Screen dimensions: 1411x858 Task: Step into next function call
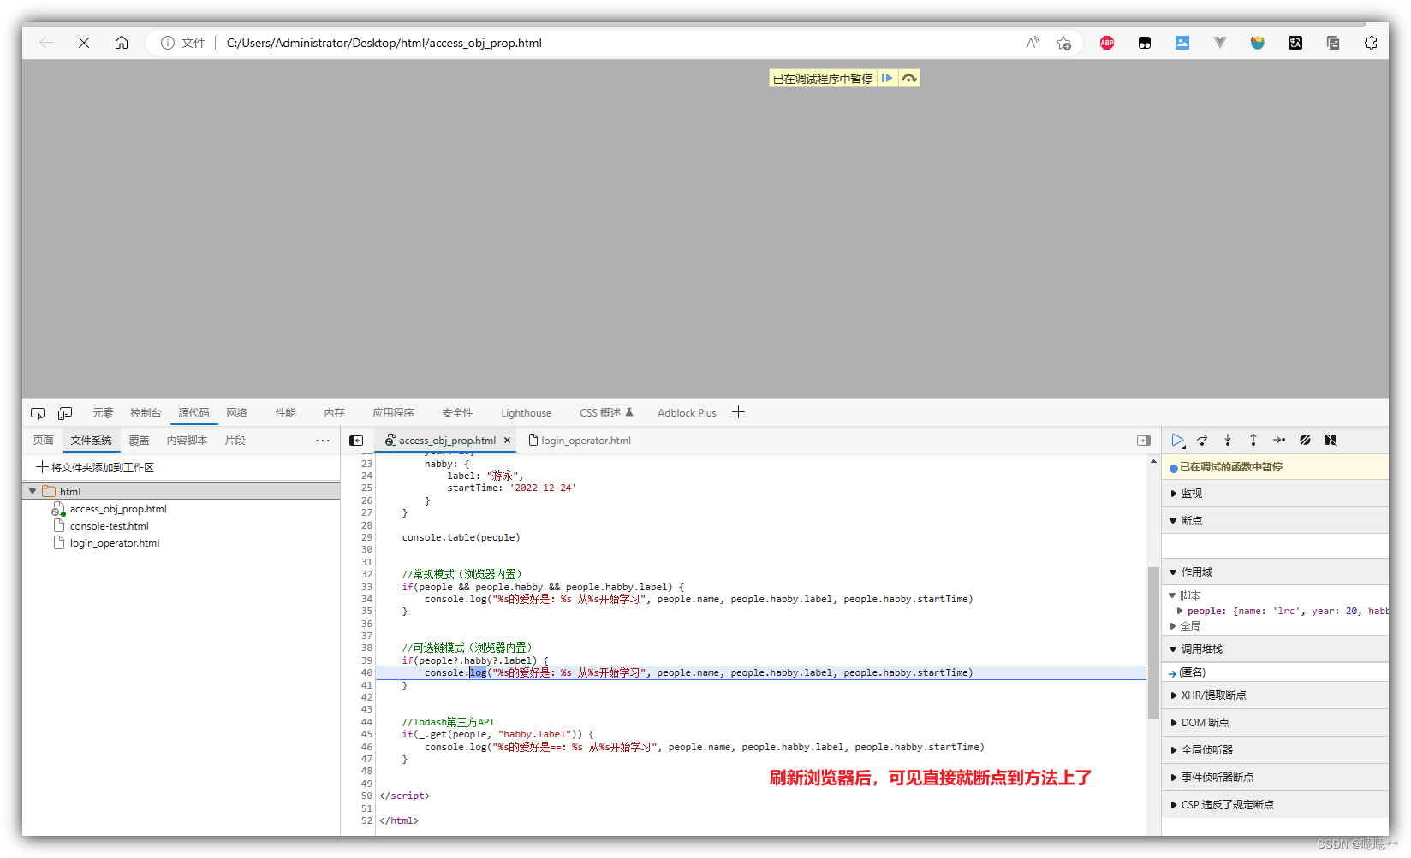(x=1228, y=440)
